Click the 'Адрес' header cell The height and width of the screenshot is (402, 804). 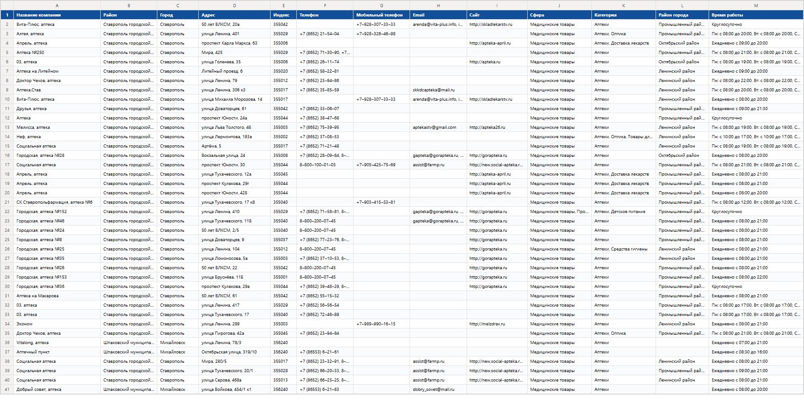(234, 15)
